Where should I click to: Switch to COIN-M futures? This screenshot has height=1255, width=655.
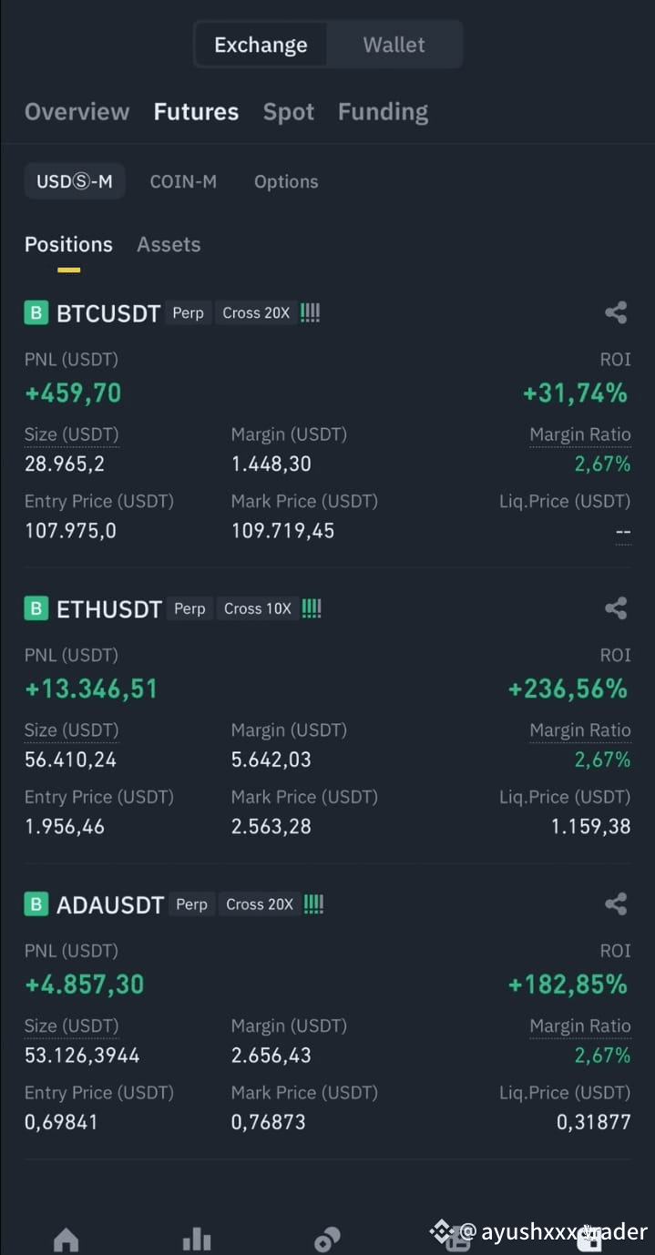point(183,181)
